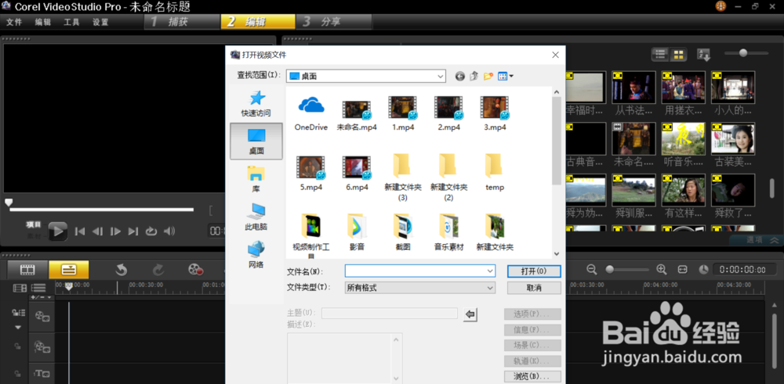
Task: Switch to the 1 捕获 step tab
Action: click(x=182, y=22)
